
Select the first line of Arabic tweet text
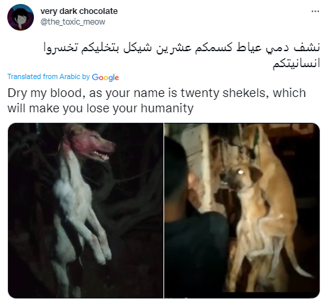(x=181, y=48)
